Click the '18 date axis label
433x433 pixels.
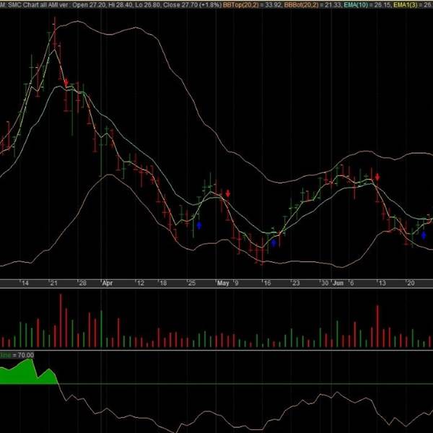[x=163, y=283]
